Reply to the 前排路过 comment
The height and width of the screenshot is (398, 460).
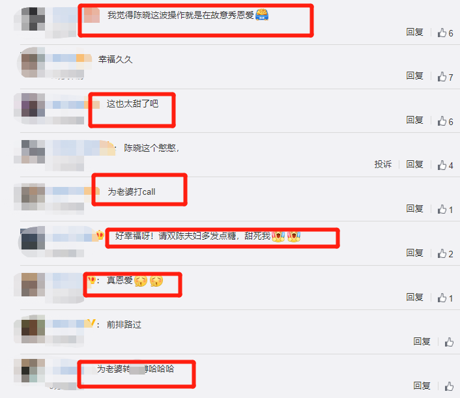(x=422, y=341)
